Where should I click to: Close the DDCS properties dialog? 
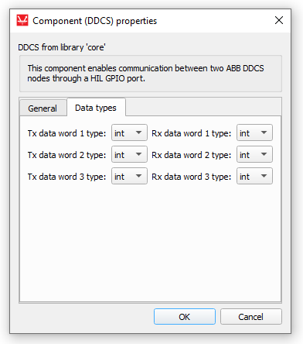[x=279, y=20]
